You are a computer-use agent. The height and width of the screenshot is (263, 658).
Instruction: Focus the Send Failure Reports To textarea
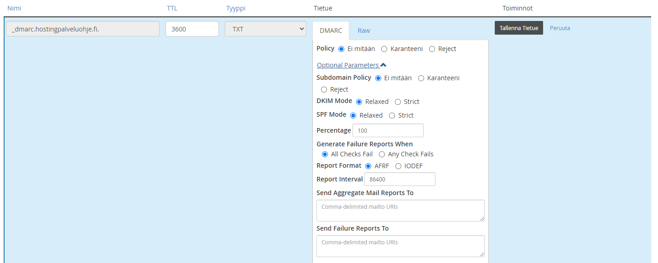pos(400,246)
